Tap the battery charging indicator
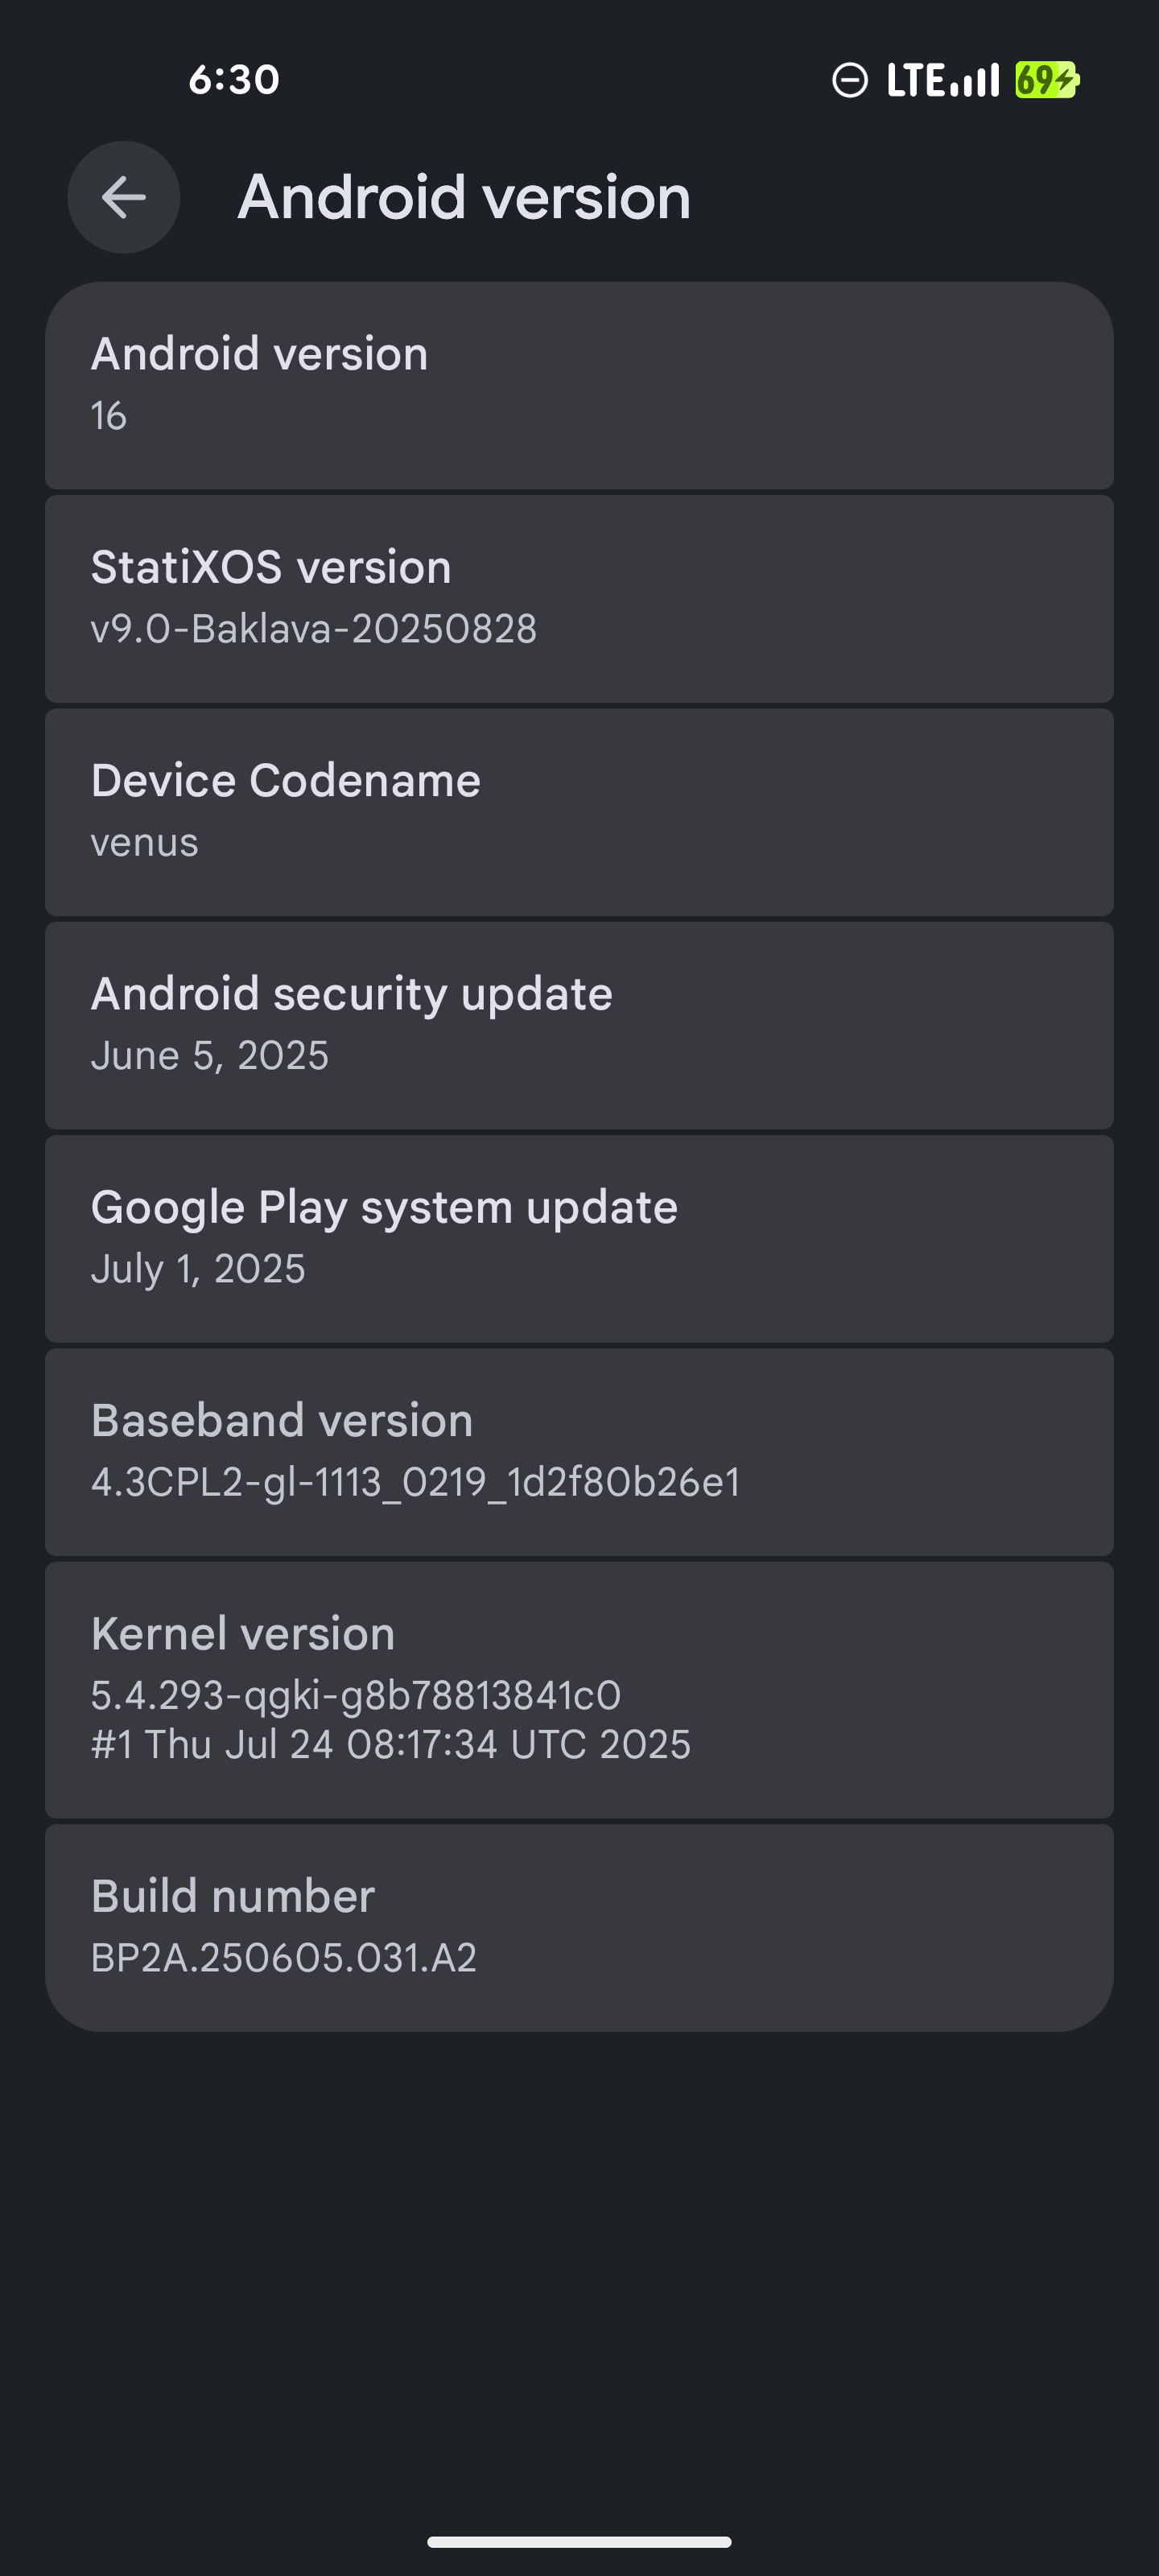Screen dimensions: 1159x2576 [x=1047, y=80]
